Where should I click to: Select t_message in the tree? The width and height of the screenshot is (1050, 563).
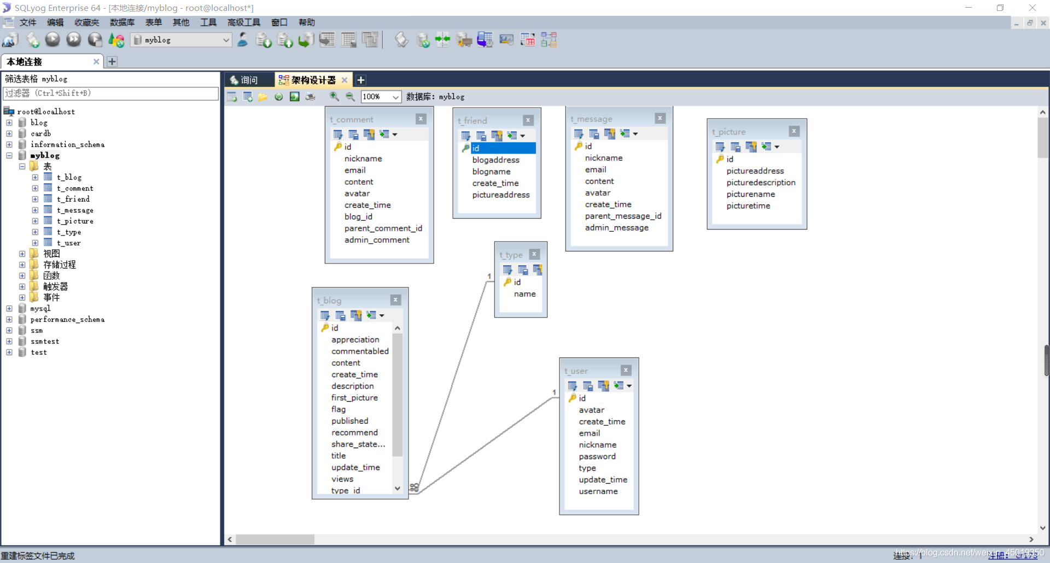coord(75,210)
